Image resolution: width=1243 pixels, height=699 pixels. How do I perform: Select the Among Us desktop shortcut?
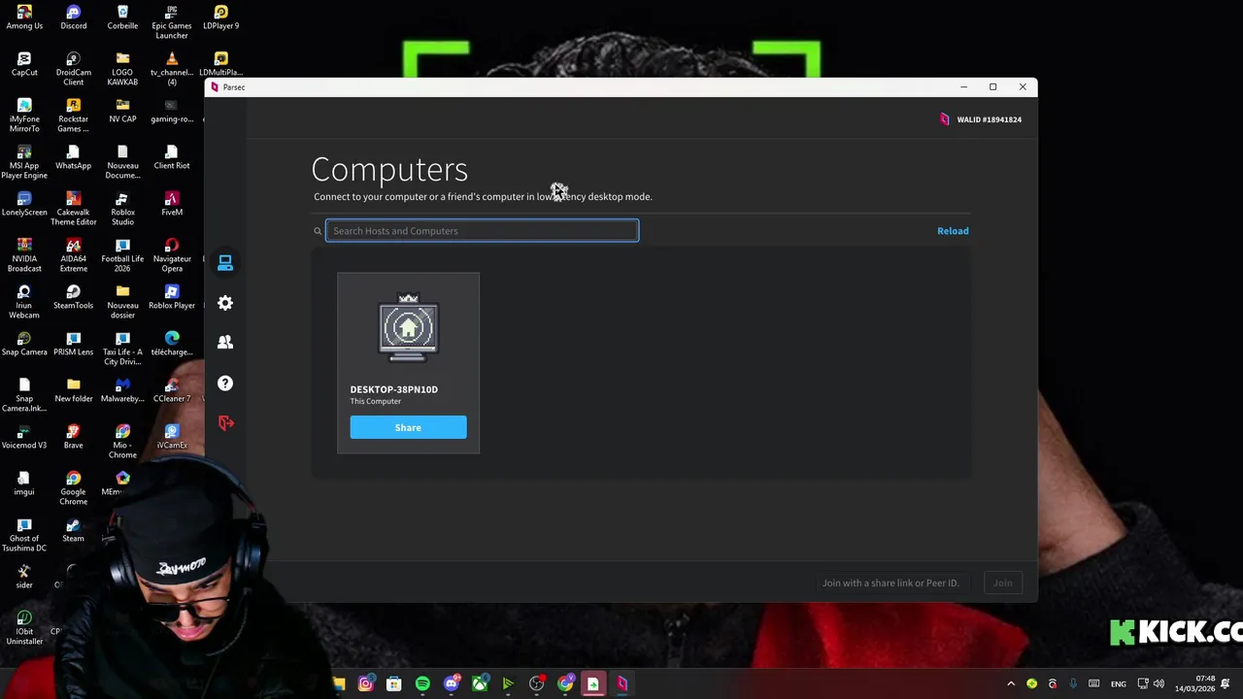click(24, 17)
